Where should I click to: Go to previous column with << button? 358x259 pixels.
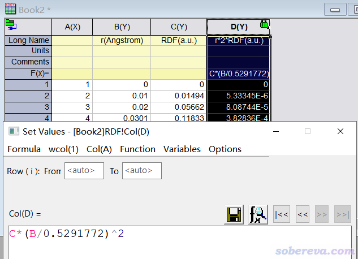(x=303, y=214)
